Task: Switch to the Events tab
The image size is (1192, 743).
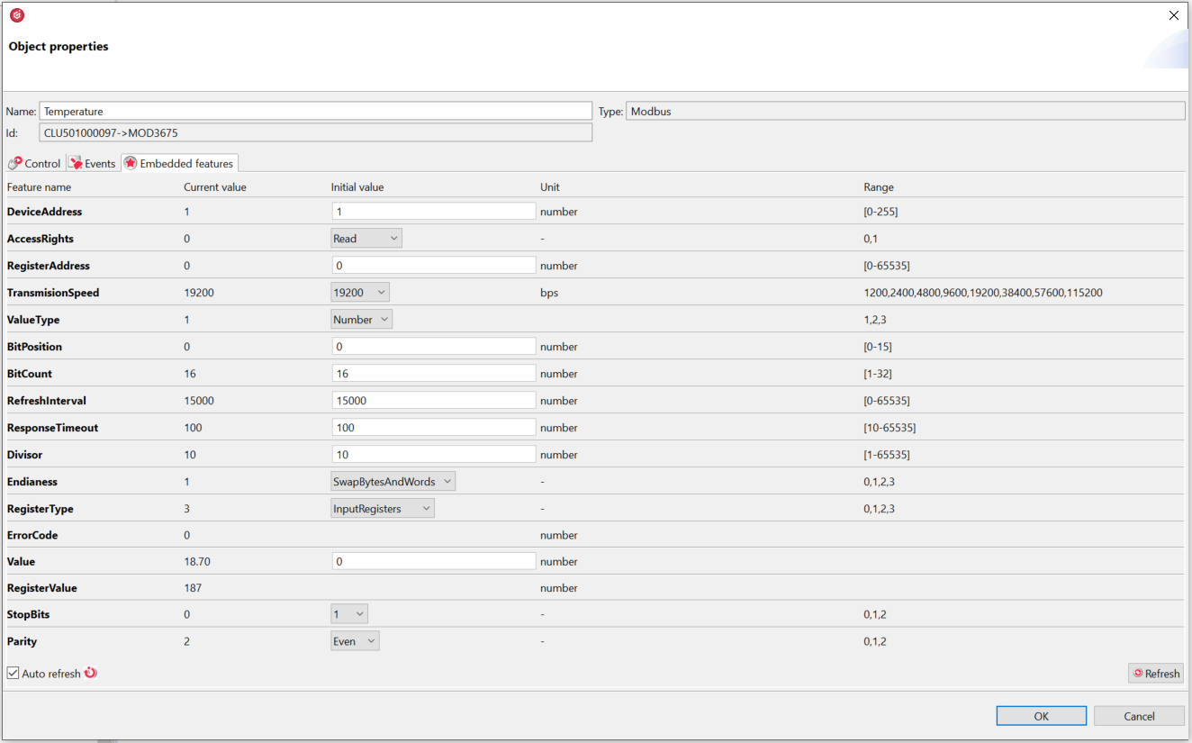Action: tap(92, 163)
